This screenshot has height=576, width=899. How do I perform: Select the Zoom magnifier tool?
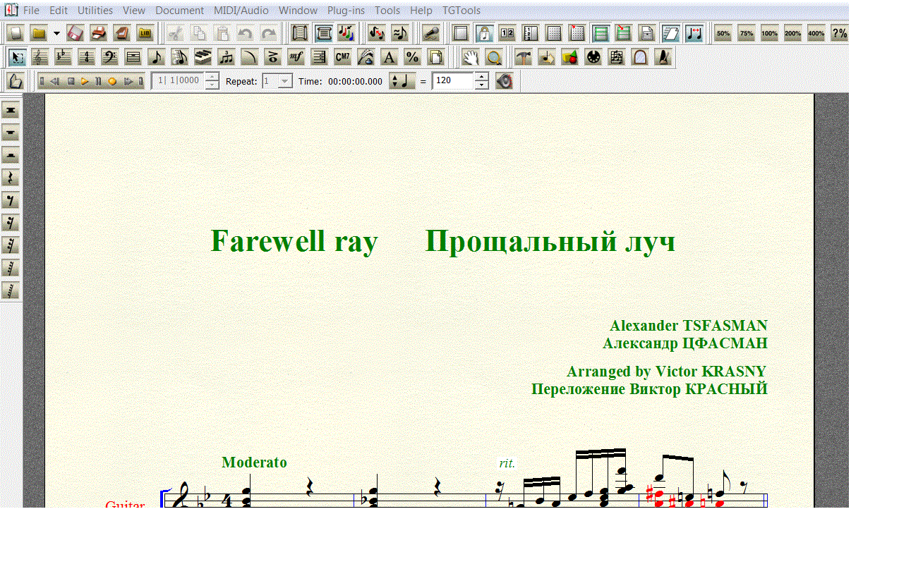click(x=494, y=57)
